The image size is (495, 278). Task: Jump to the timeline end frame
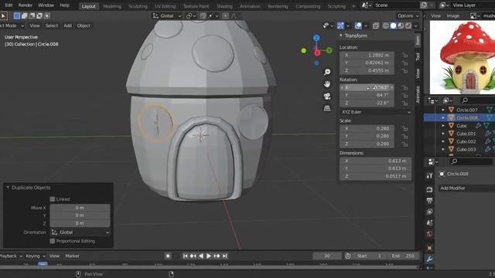click(225, 256)
